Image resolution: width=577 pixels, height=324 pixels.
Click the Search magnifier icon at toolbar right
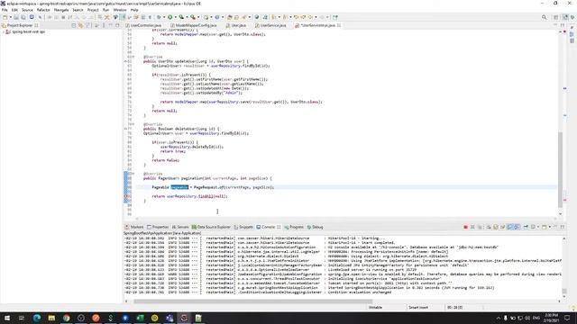pyautogui.click(x=544, y=17)
